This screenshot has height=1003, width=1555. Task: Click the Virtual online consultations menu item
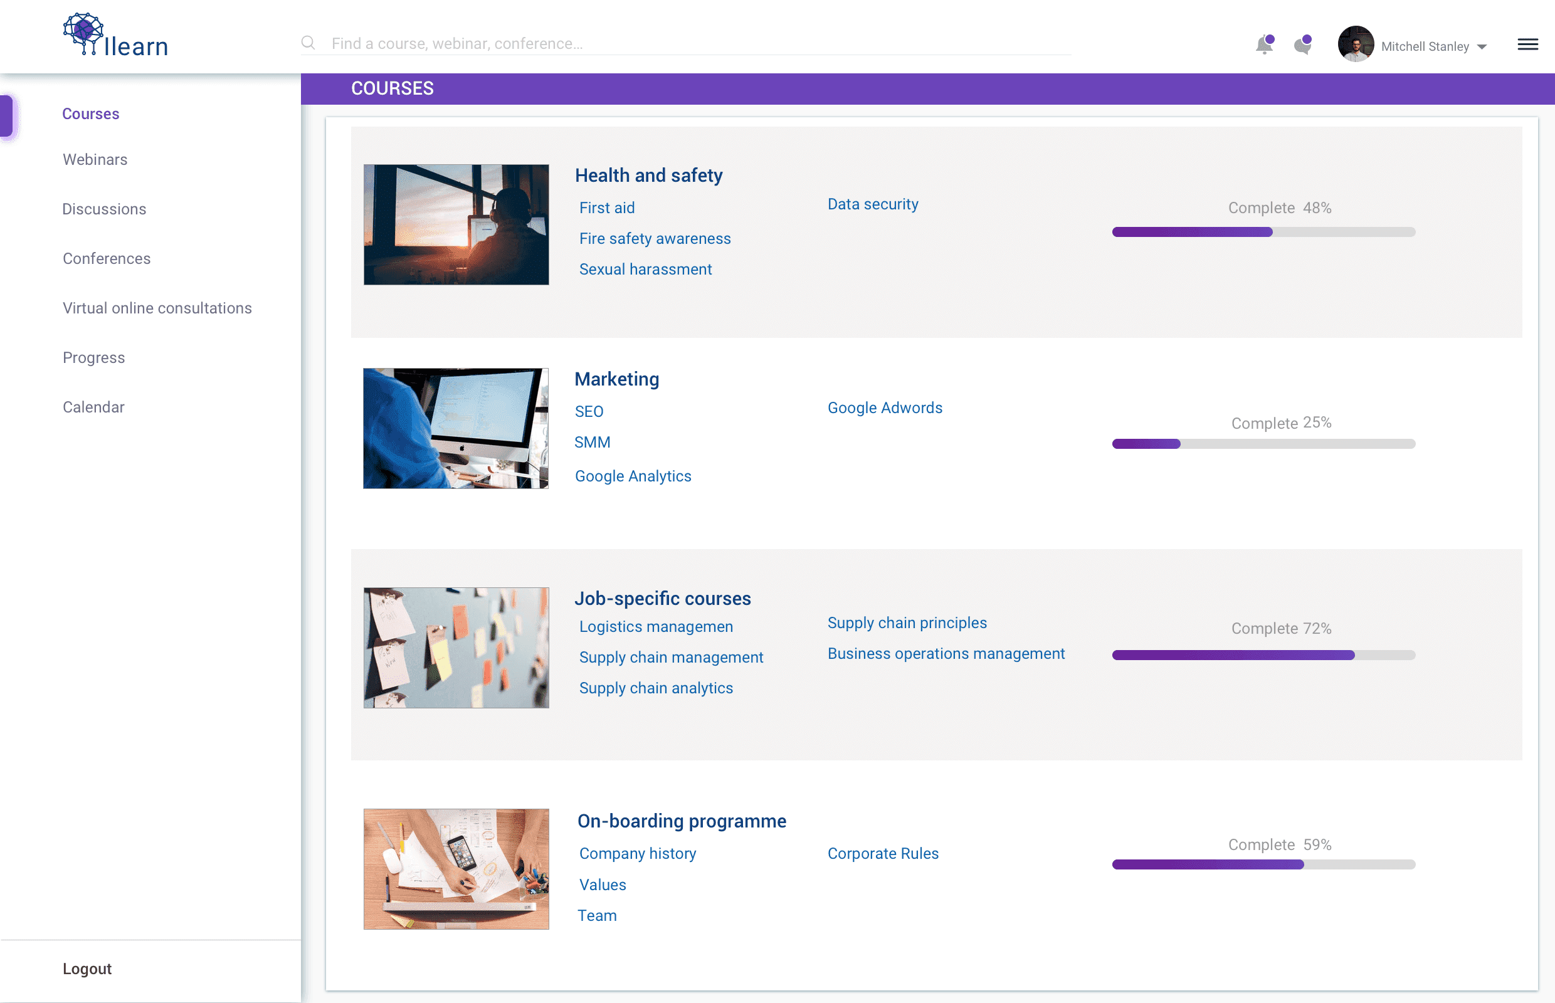click(157, 308)
